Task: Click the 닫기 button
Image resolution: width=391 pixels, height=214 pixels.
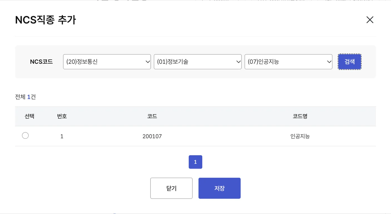Action: coord(171,188)
